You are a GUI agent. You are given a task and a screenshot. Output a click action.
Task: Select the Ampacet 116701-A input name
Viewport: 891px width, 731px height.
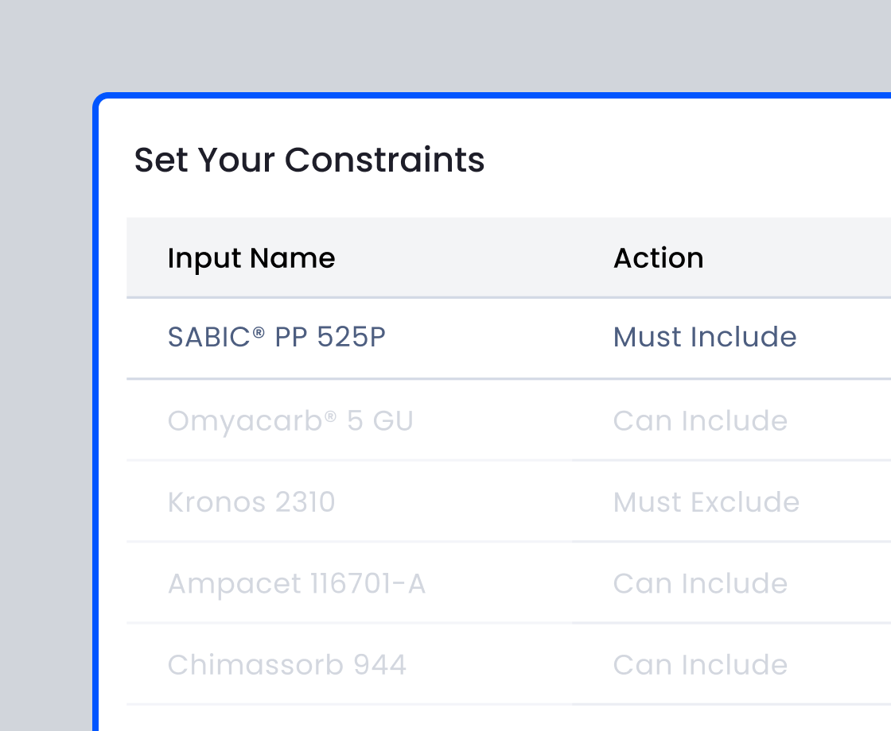tap(296, 584)
